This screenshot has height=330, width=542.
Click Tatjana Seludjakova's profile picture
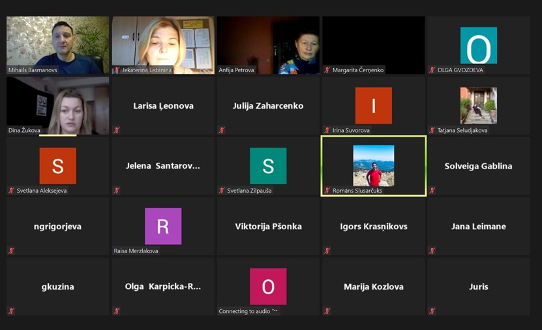(x=478, y=105)
